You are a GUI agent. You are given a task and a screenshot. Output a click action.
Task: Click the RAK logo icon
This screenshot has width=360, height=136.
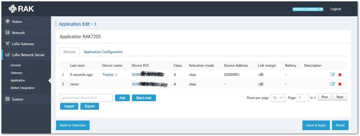click(13, 9)
